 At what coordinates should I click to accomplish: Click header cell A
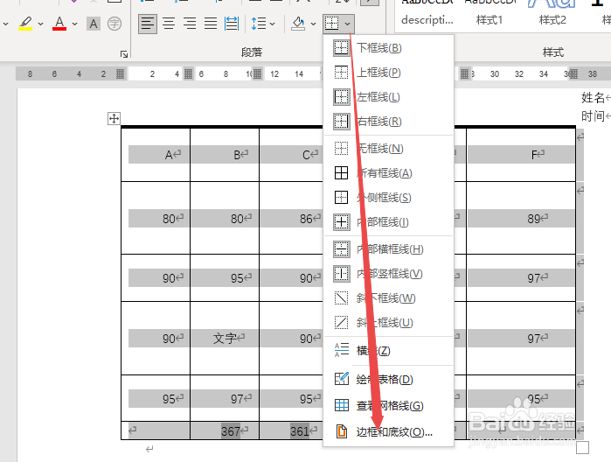[x=156, y=155]
